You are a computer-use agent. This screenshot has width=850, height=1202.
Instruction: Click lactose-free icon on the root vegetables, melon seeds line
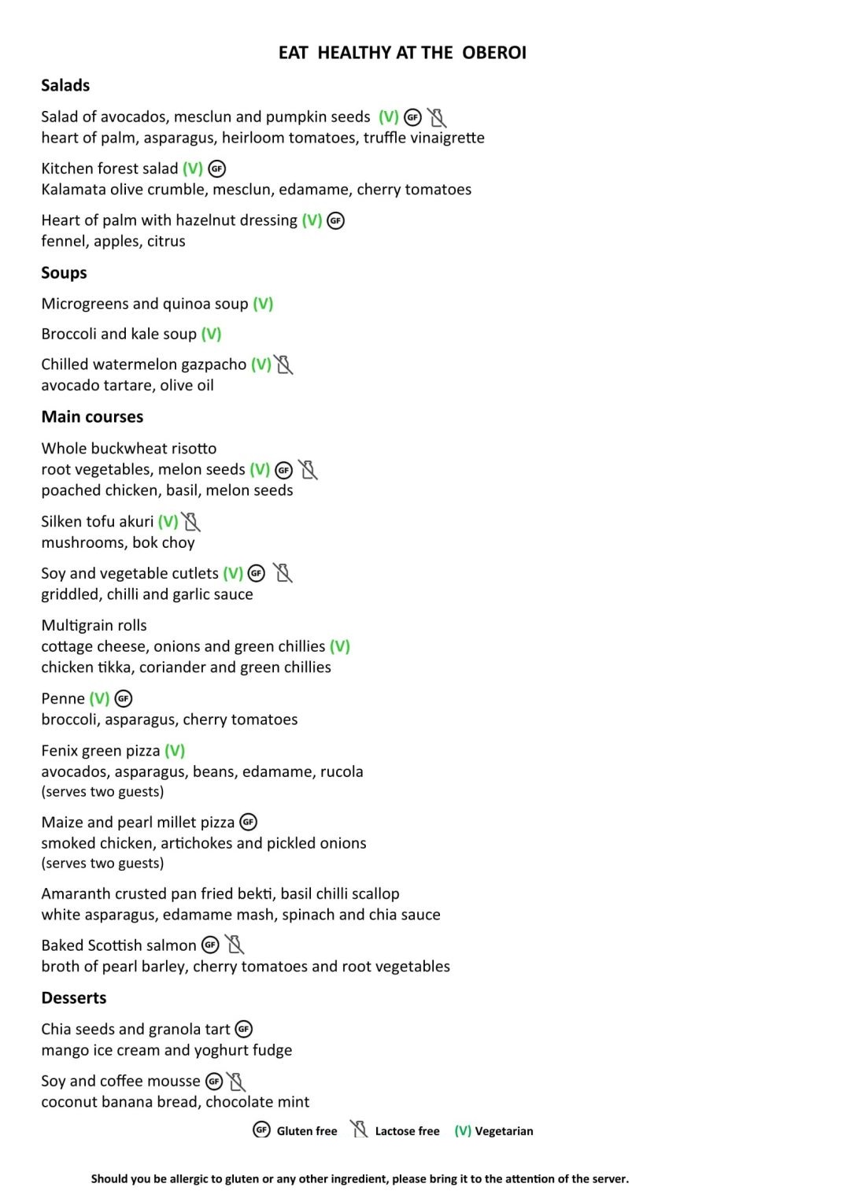(x=308, y=470)
